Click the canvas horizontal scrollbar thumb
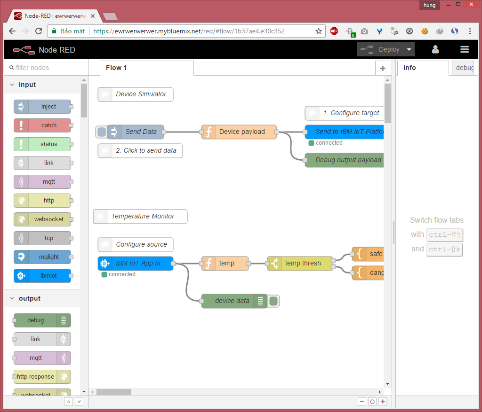Image resolution: width=482 pixels, height=412 pixels. [114, 392]
